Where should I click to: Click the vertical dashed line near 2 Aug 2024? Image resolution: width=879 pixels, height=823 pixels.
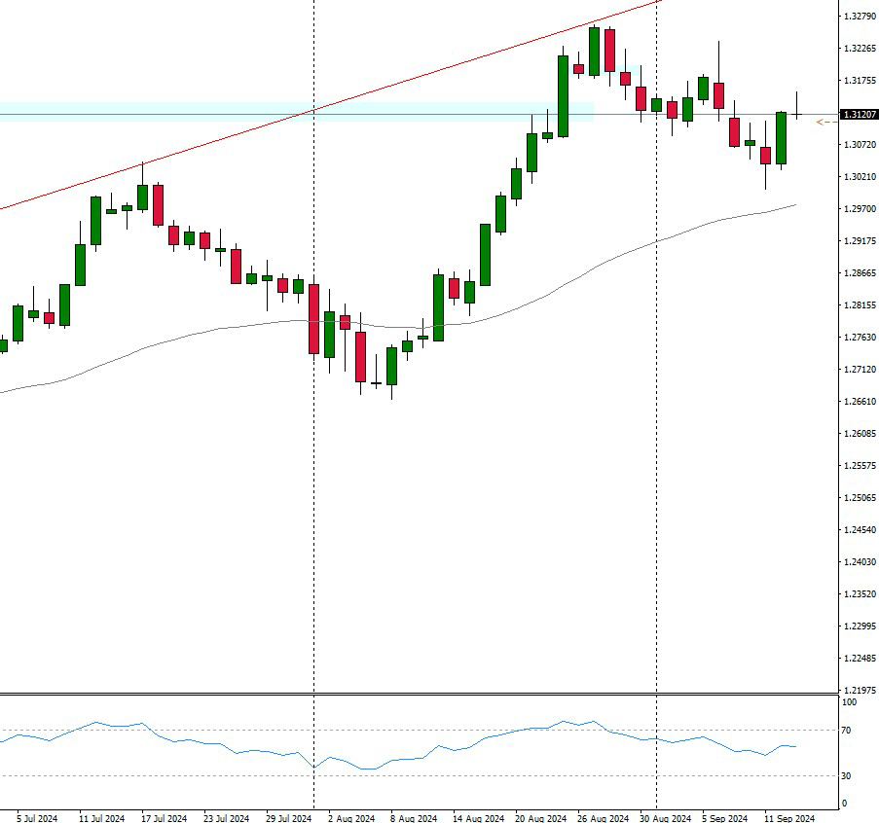pyautogui.click(x=313, y=486)
